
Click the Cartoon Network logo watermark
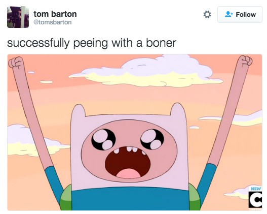point(255,200)
